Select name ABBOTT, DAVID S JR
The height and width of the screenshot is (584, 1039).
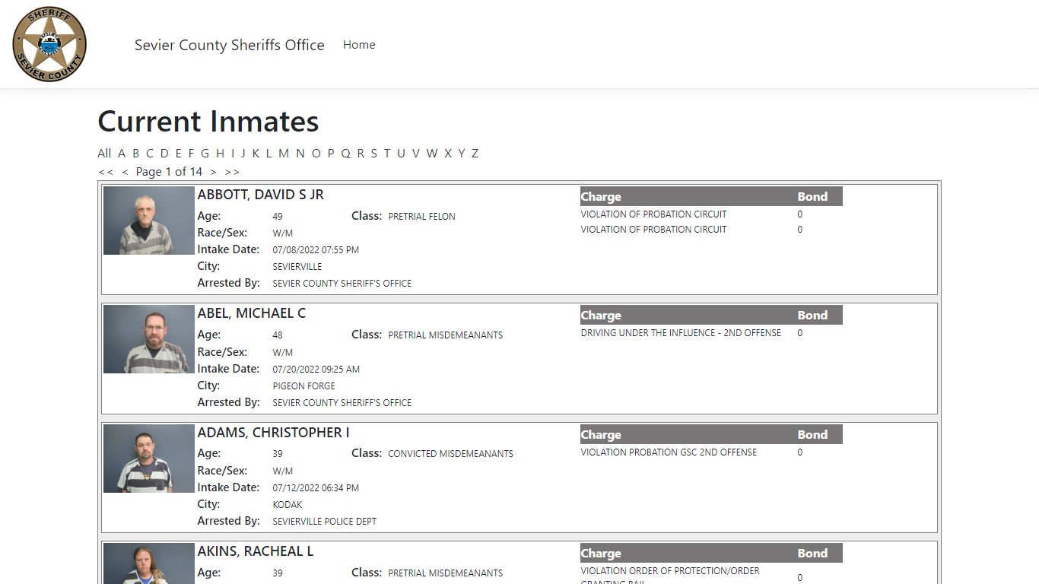pyautogui.click(x=261, y=195)
